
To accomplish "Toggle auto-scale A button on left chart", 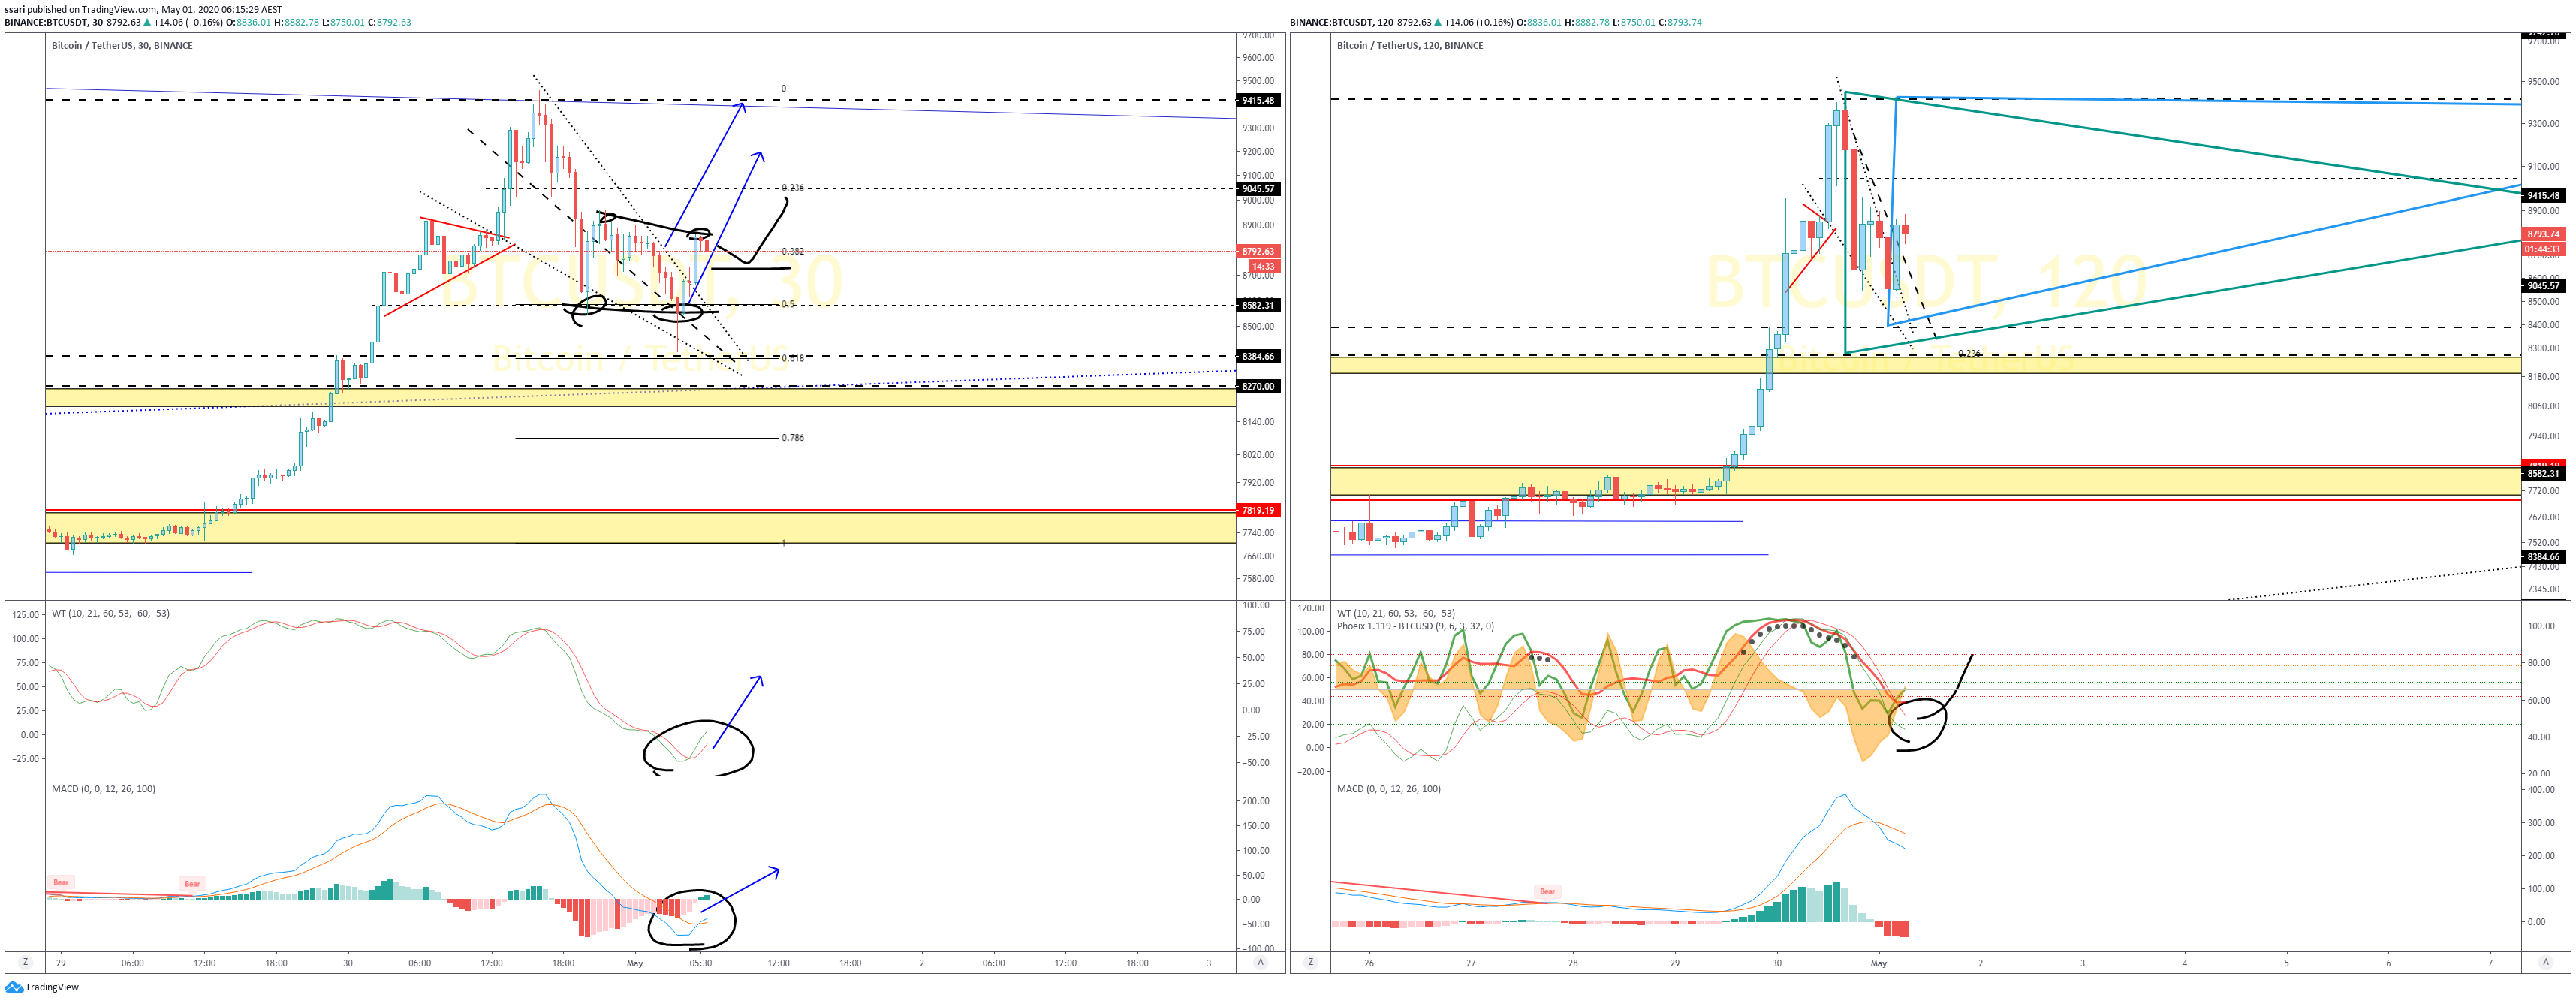I will click(1260, 963).
